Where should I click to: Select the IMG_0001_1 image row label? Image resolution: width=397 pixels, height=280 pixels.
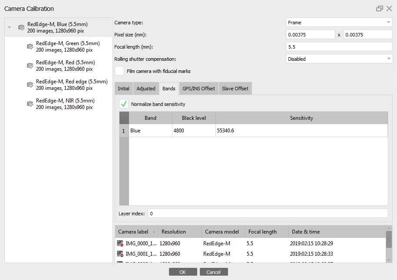[x=141, y=254]
